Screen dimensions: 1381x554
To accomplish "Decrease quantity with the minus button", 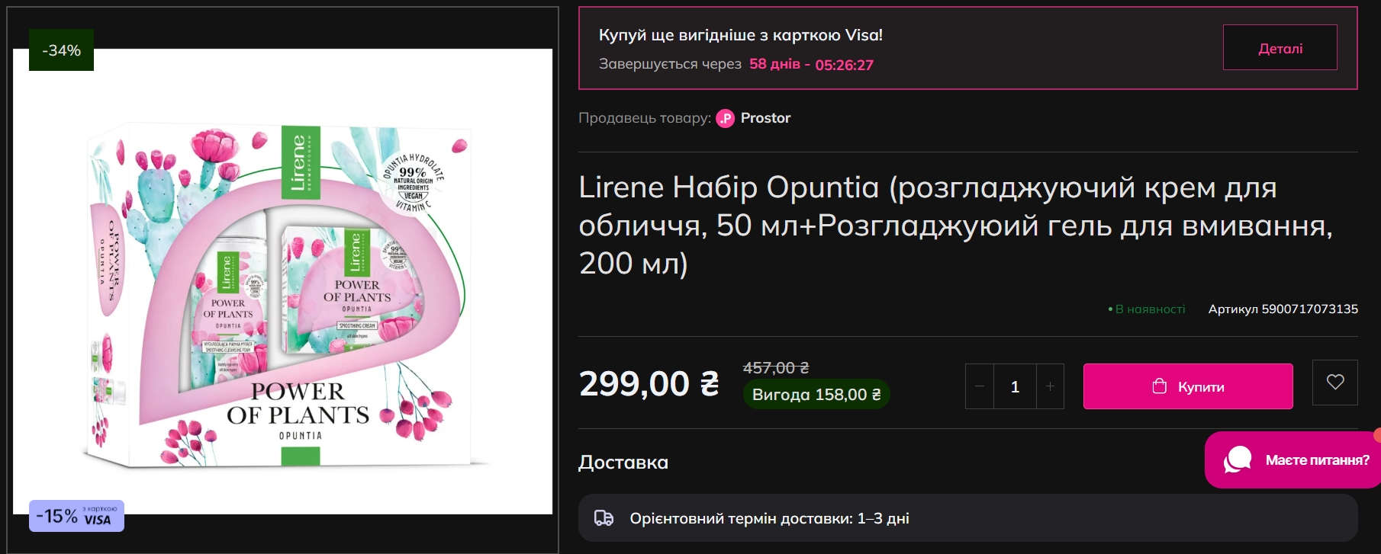I will tap(980, 386).
